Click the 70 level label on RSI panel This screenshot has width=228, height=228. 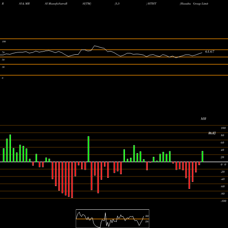(3, 52)
